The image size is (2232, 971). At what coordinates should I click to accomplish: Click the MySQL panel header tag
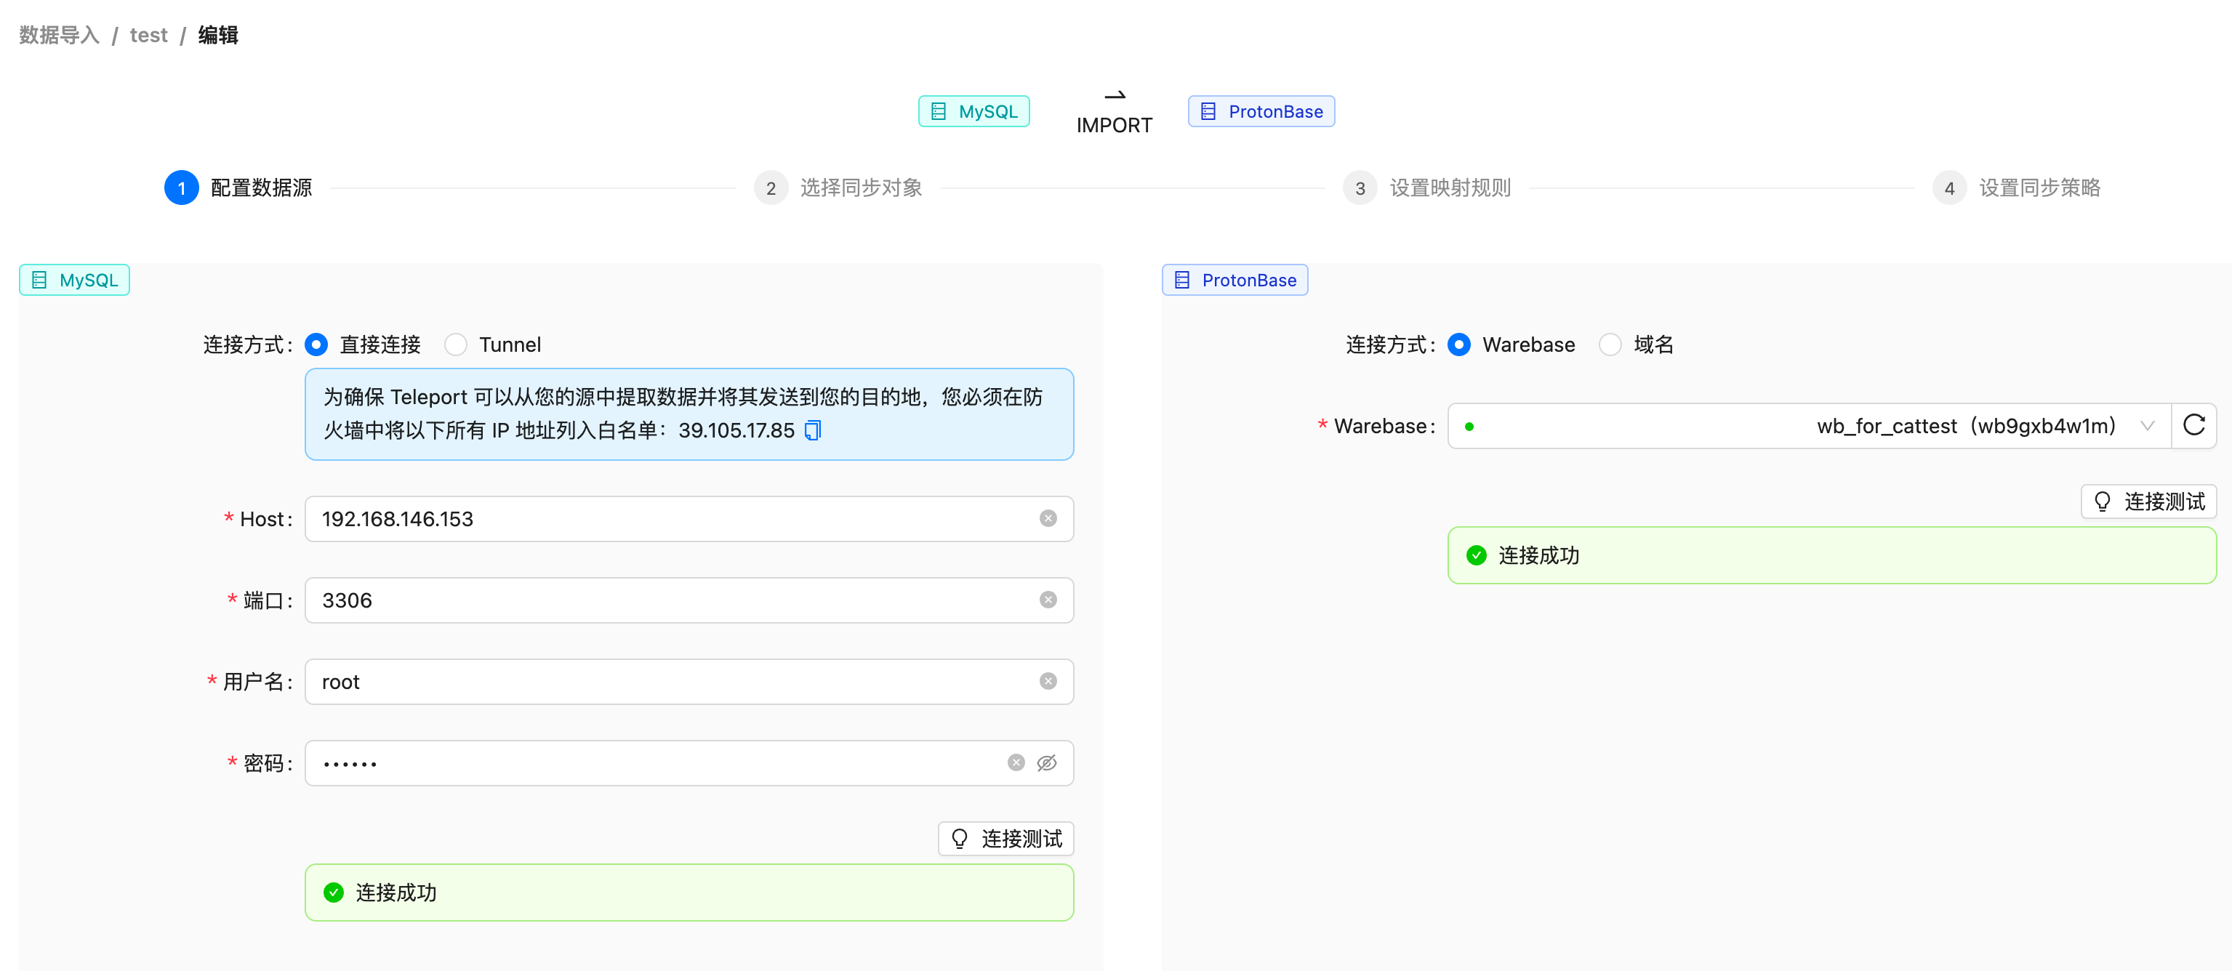point(74,280)
